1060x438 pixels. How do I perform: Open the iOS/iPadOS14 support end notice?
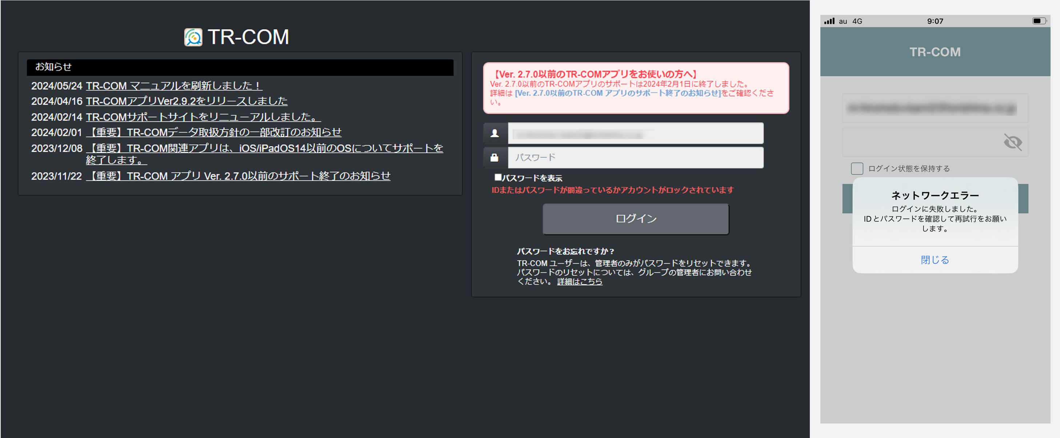(x=264, y=148)
